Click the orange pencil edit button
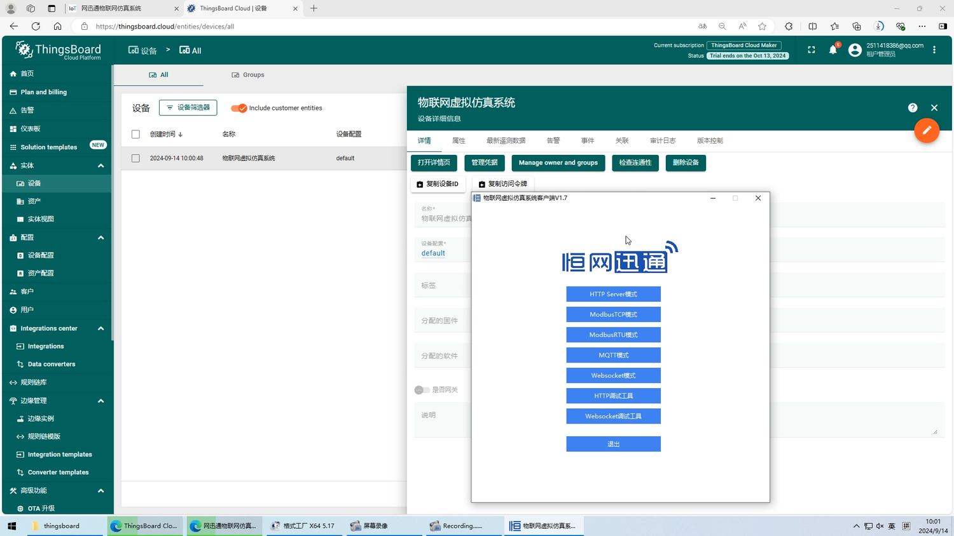Image resolution: width=954 pixels, height=536 pixels. 927,130
